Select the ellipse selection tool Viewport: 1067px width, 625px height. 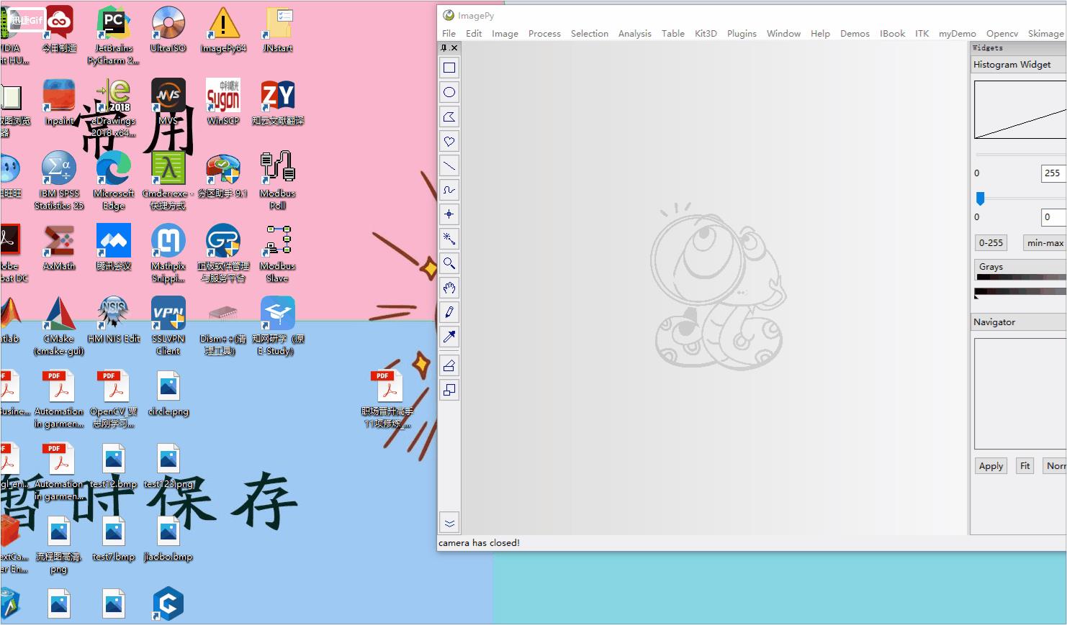click(449, 92)
